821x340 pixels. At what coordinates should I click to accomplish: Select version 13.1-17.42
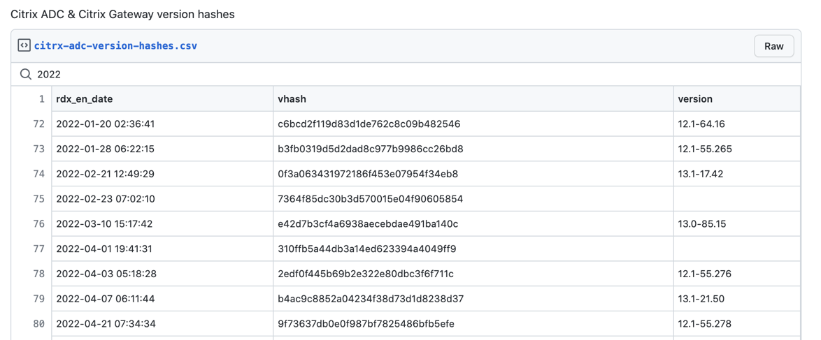click(x=701, y=174)
